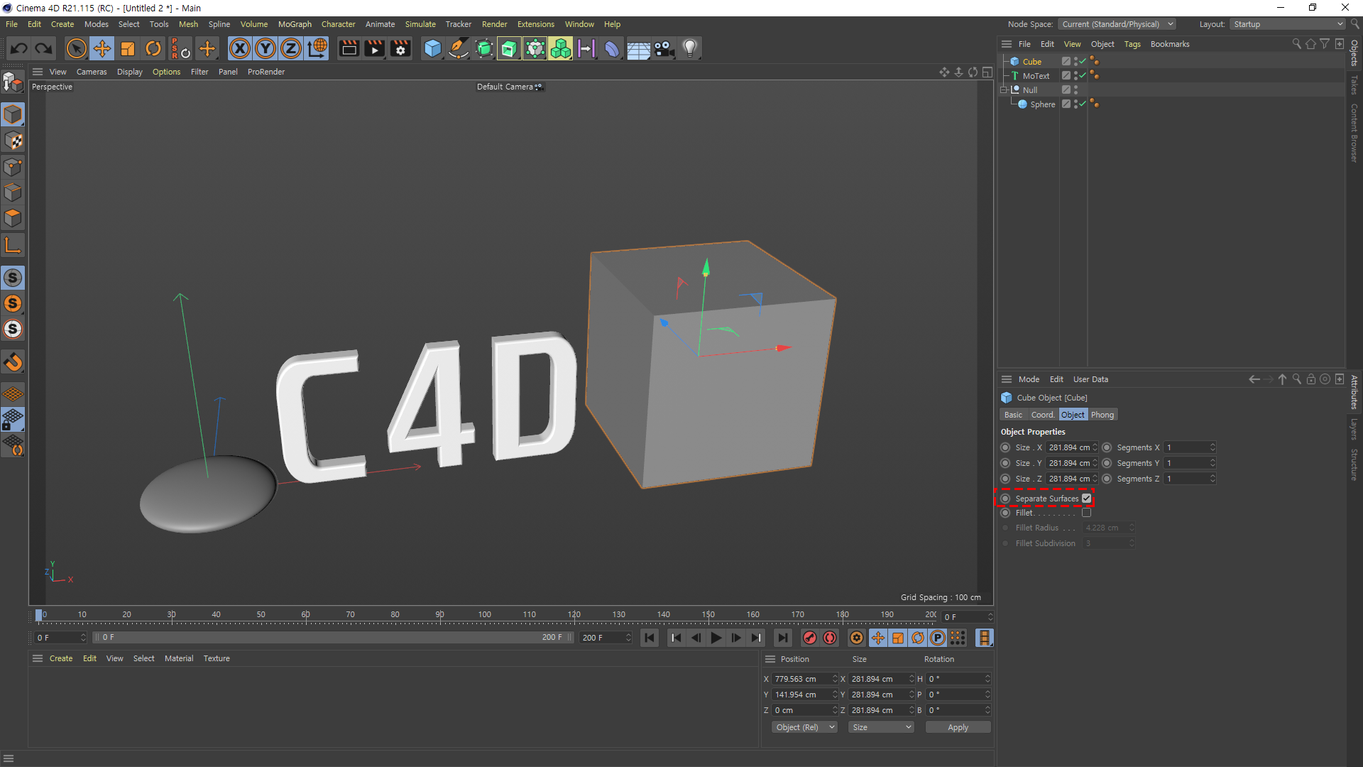Collapse the Null object tree node
1363x767 pixels.
(1004, 90)
